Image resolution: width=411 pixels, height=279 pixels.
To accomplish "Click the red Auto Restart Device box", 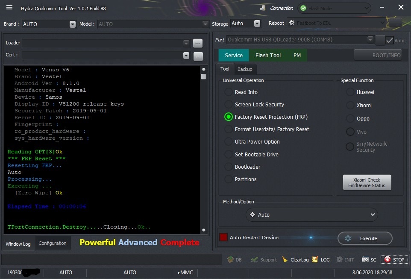I will pos(223,237).
